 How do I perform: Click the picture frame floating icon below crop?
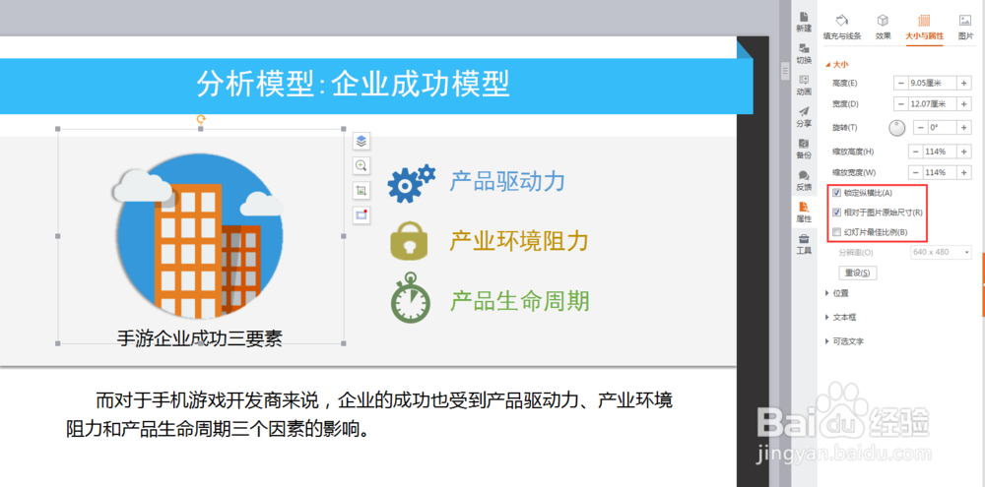click(361, 214)
